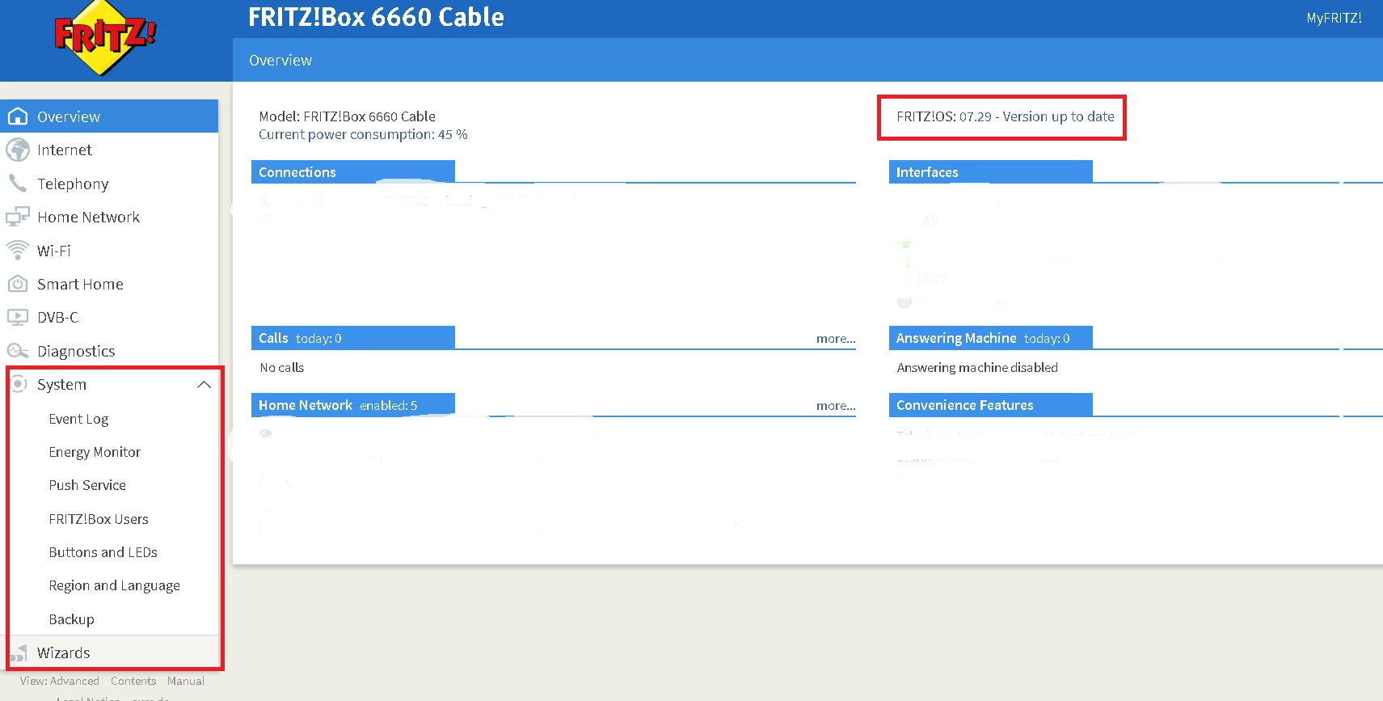1383x701 pixels.
Task: Open Internet via its globe icon
Action: click(18, 150)
